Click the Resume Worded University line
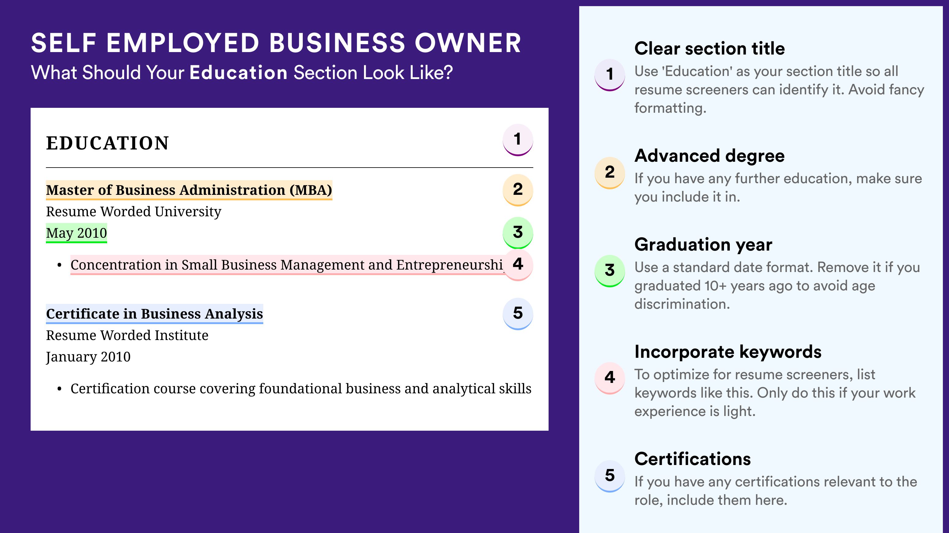 [133, 212]
